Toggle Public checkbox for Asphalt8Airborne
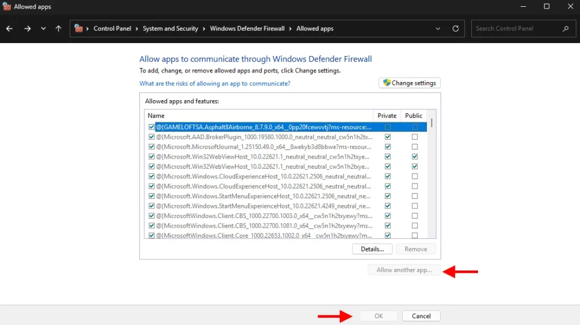Viewport: 580px width, 325px height. (x=415, y=127)
